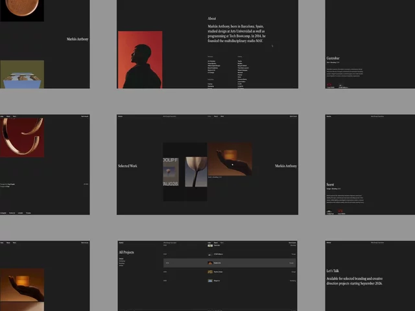This screenshot has height=311, width=415.
Task: Open the copper disc image at top left
Action: 22,10
